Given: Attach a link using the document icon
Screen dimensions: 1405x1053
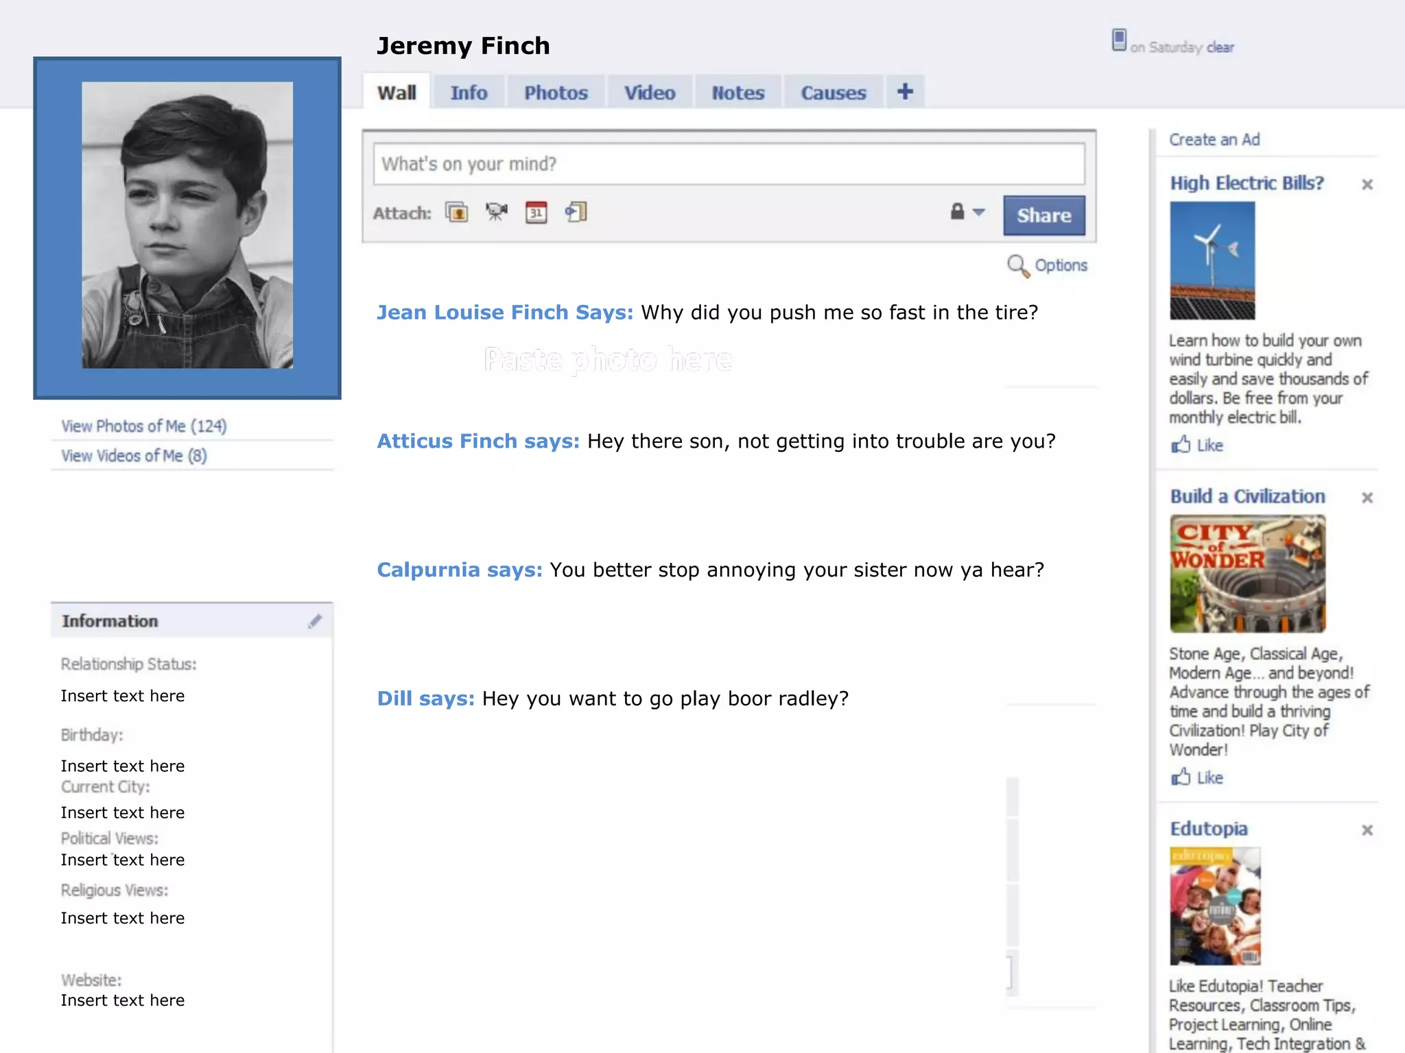Looking at the screenshot, I should click(576, 213).
